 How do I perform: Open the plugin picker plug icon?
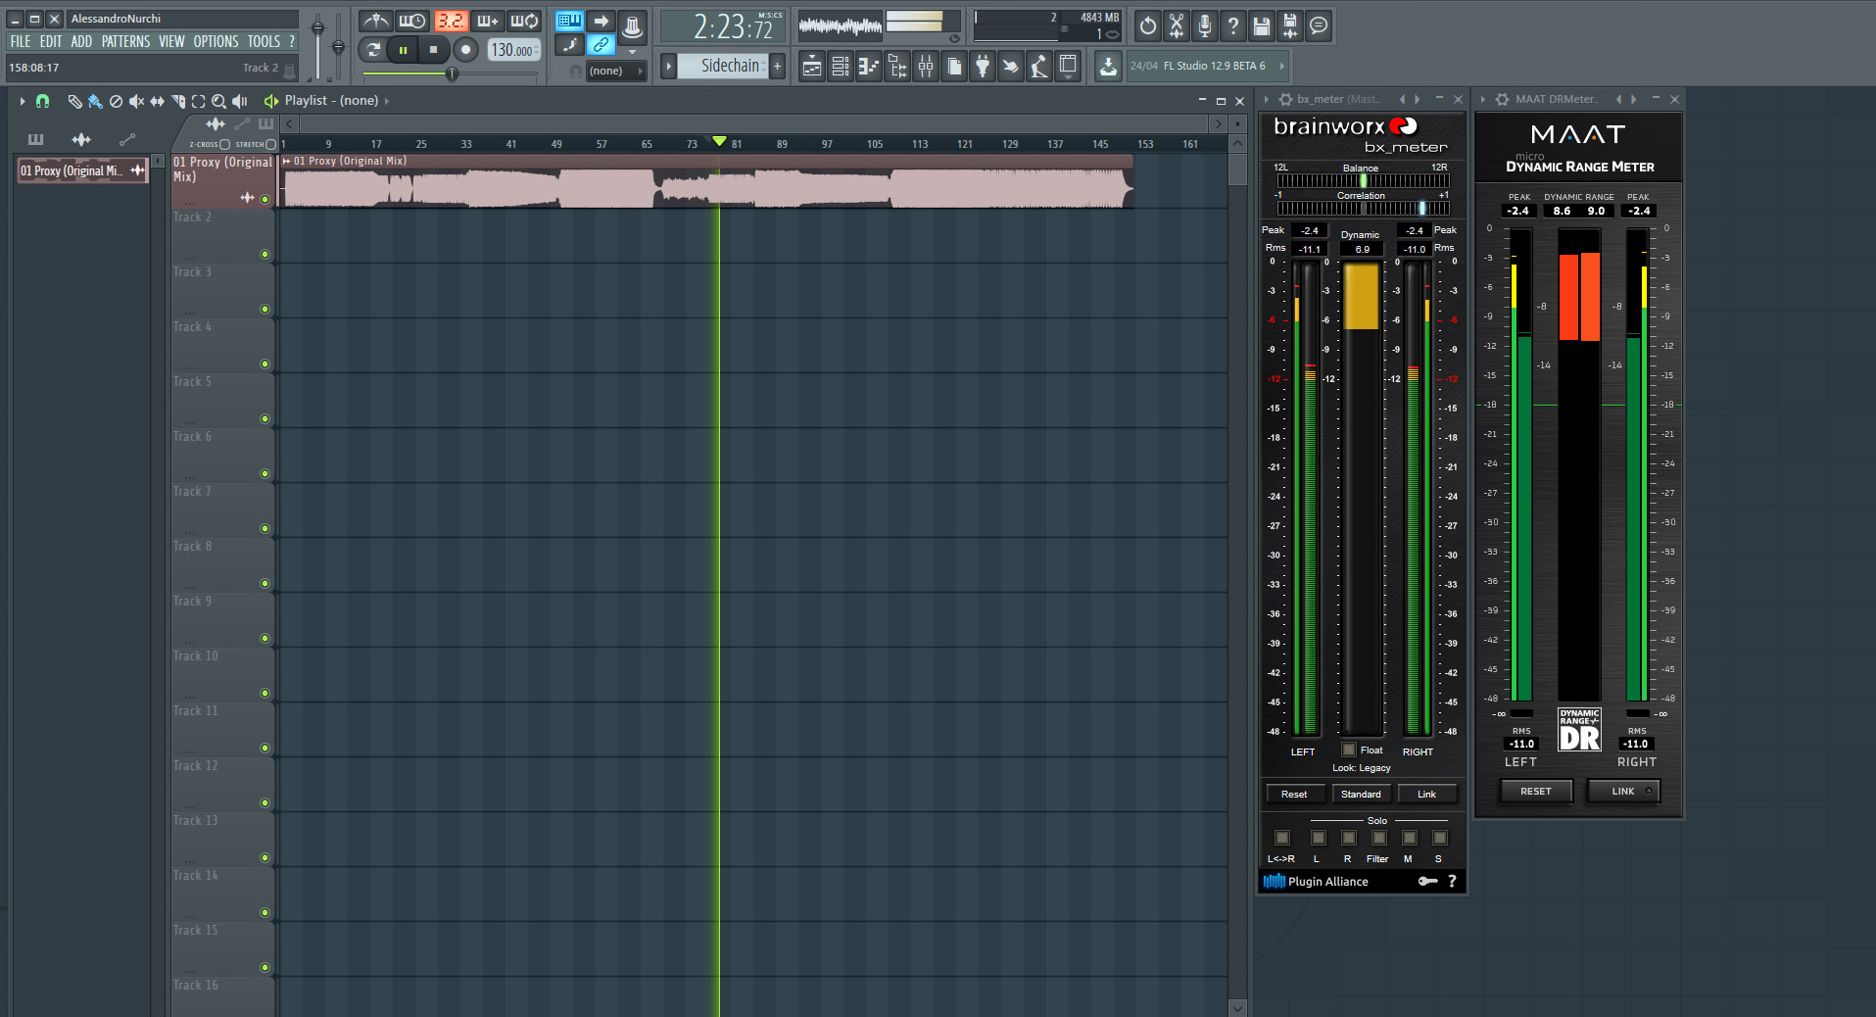tap(983, 67)
